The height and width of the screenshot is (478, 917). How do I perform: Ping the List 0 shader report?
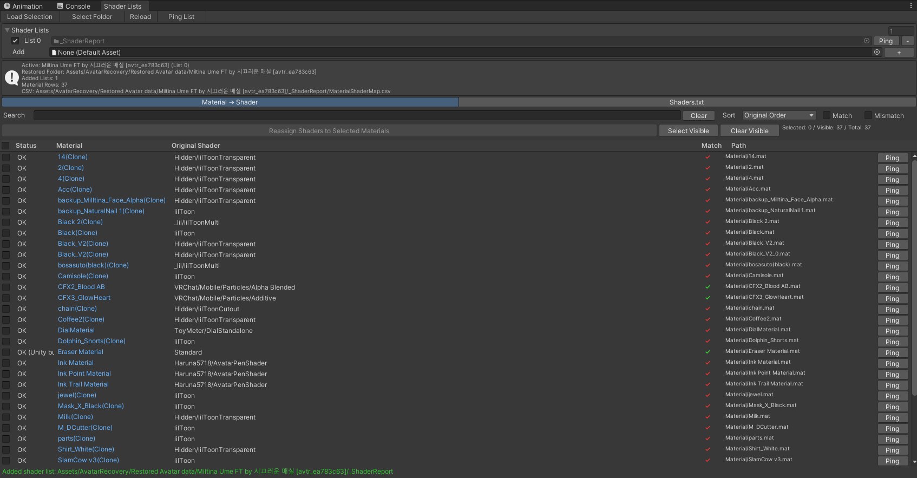[x=886, y=41]
